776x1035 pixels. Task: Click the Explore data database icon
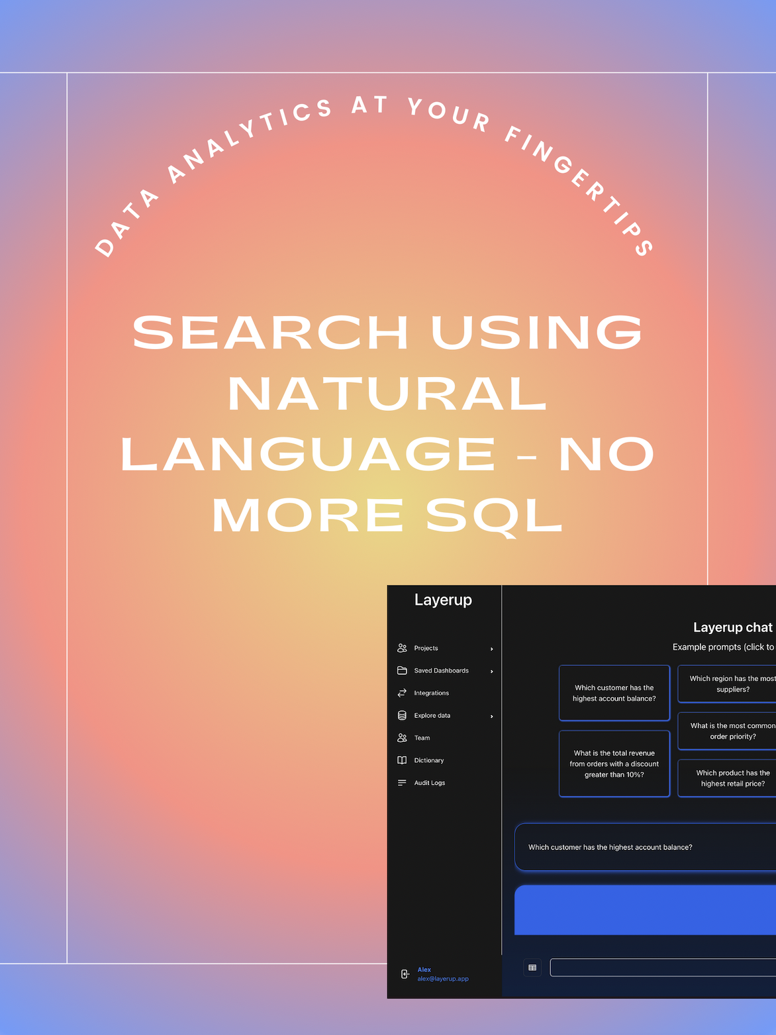[x=402, y=716]
